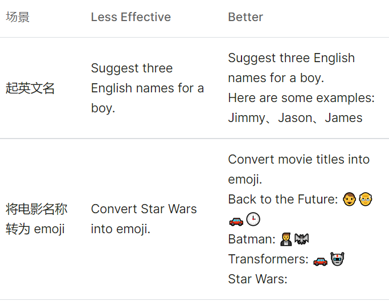
Task: Click the Convert Star Wars into emoji text
Action: point(144,219)
